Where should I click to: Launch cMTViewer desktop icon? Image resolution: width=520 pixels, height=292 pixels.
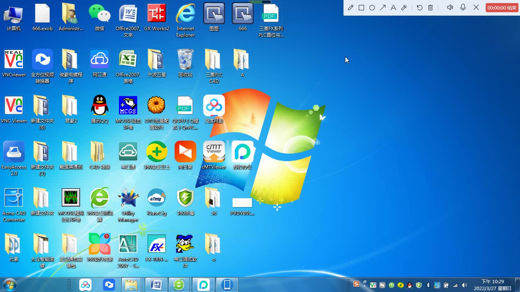214,156
